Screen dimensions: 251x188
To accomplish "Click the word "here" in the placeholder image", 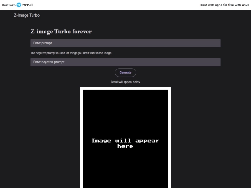I will (x=125, y=146).
